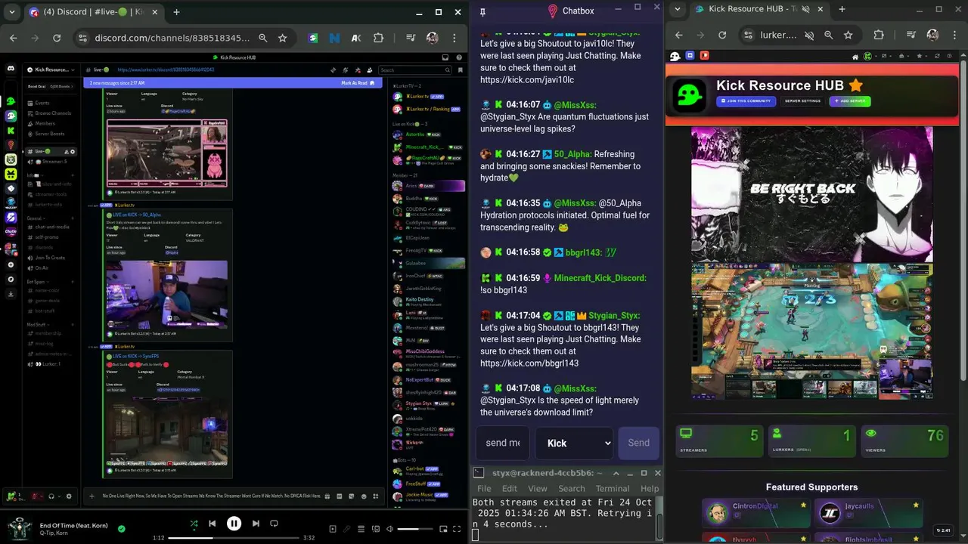
Task: Open Members in Discord sidebar
Action: [x=45, y=123]
